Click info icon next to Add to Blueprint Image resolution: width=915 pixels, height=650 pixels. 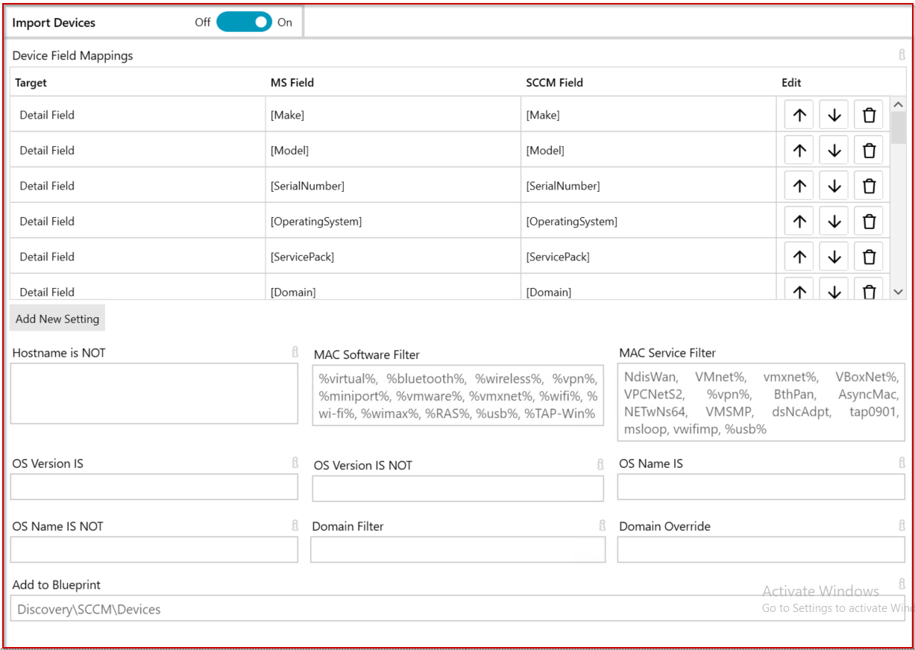pyautogui.click(x=902, y=584)
